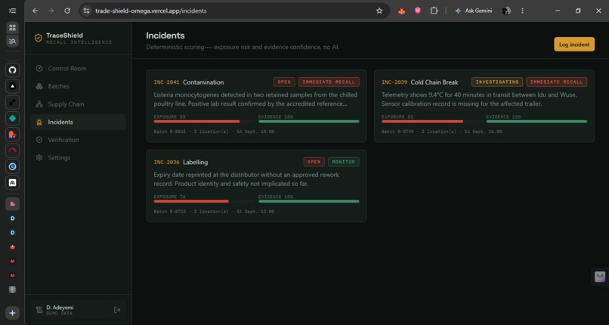Go back using the browser back arrow

(36, 11)
